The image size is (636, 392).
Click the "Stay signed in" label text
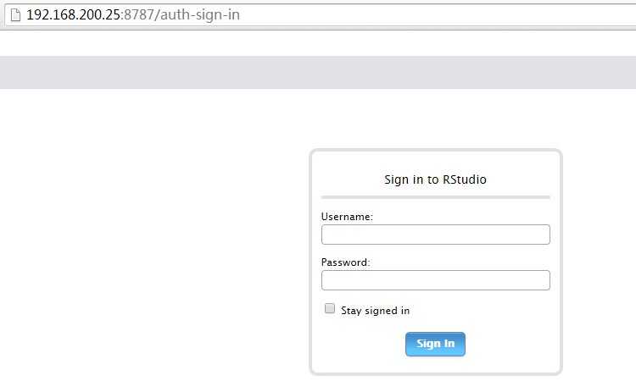coord(375,311)
